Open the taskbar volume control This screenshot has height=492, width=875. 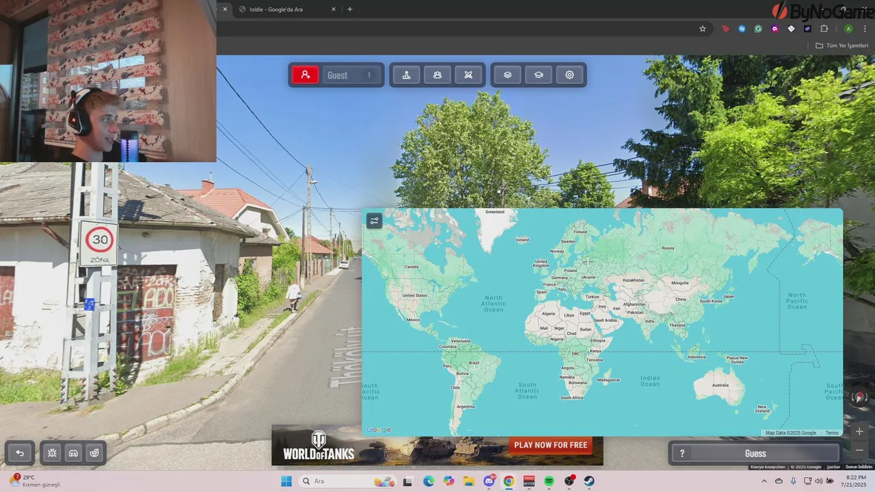point(819,481)
